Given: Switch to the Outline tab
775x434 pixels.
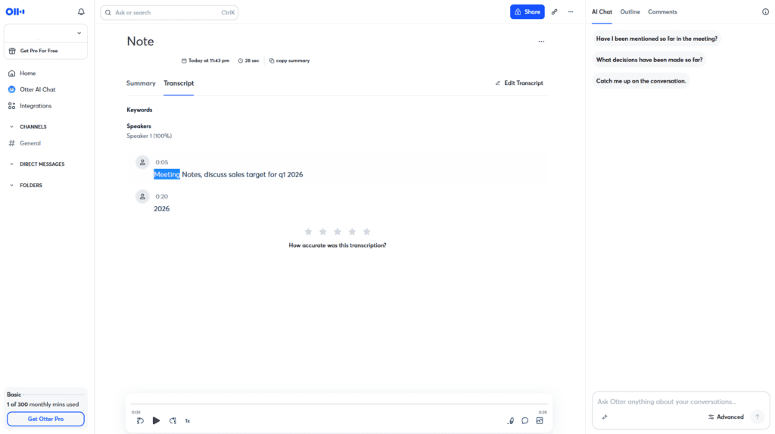Looking at the screenshot, I should [x=630, y=12].
